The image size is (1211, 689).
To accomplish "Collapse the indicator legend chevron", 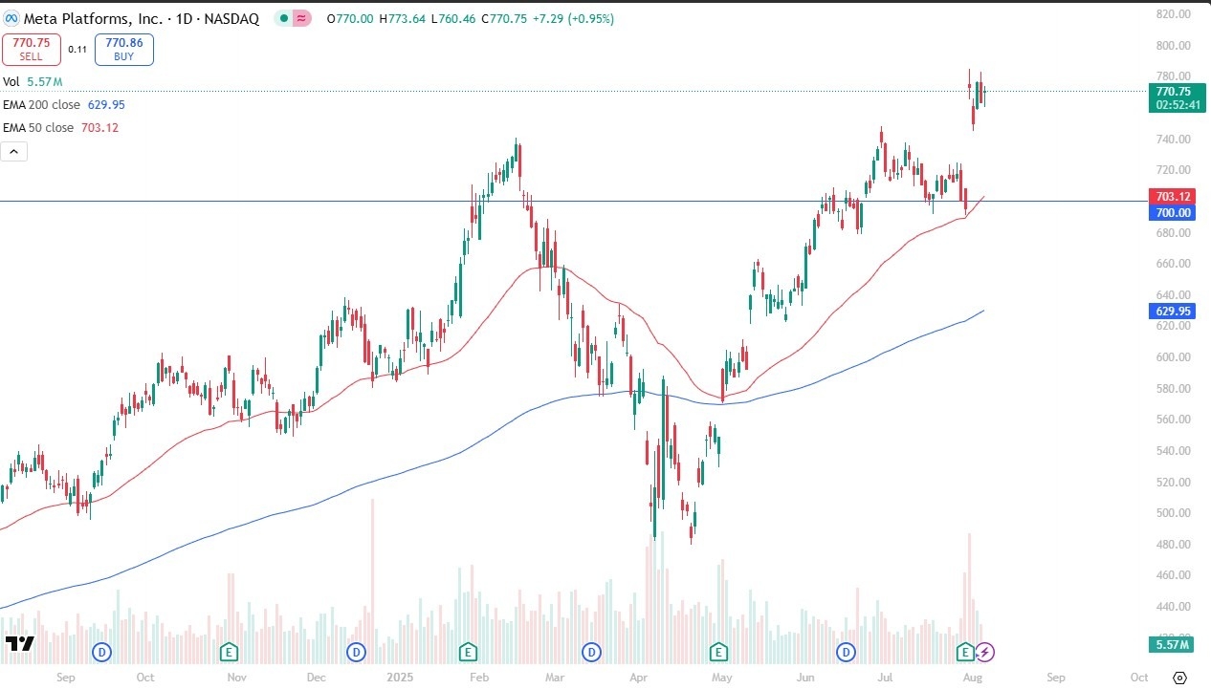I will pyautogui.click(x=14, y=151).
